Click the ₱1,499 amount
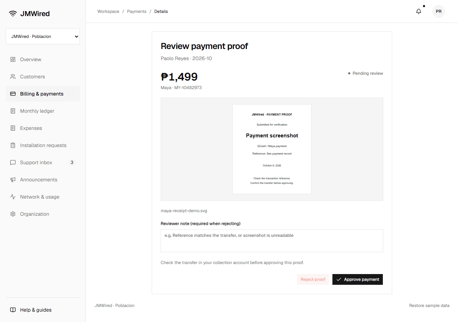Screen dimensions: 458x322 pos(179,77)
